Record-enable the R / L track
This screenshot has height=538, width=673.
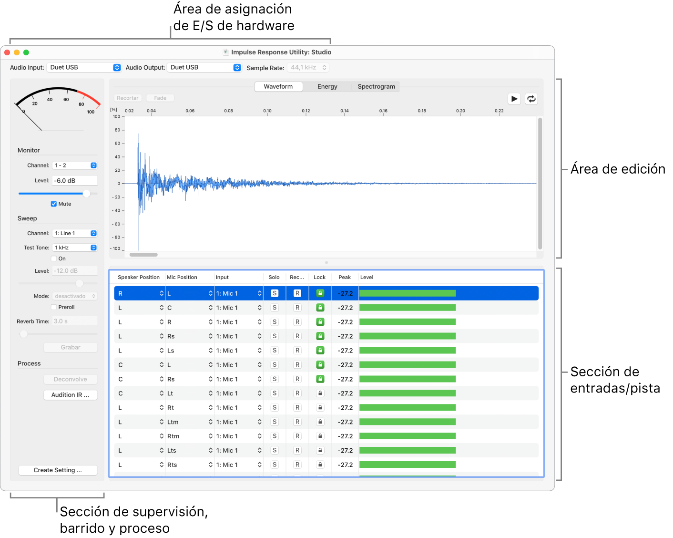pos(297,293)
